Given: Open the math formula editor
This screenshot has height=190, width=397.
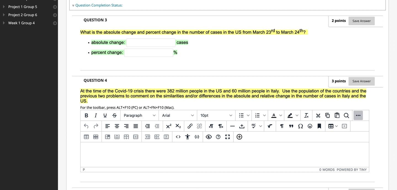Looking at the screenshot, I should point(270,126).
